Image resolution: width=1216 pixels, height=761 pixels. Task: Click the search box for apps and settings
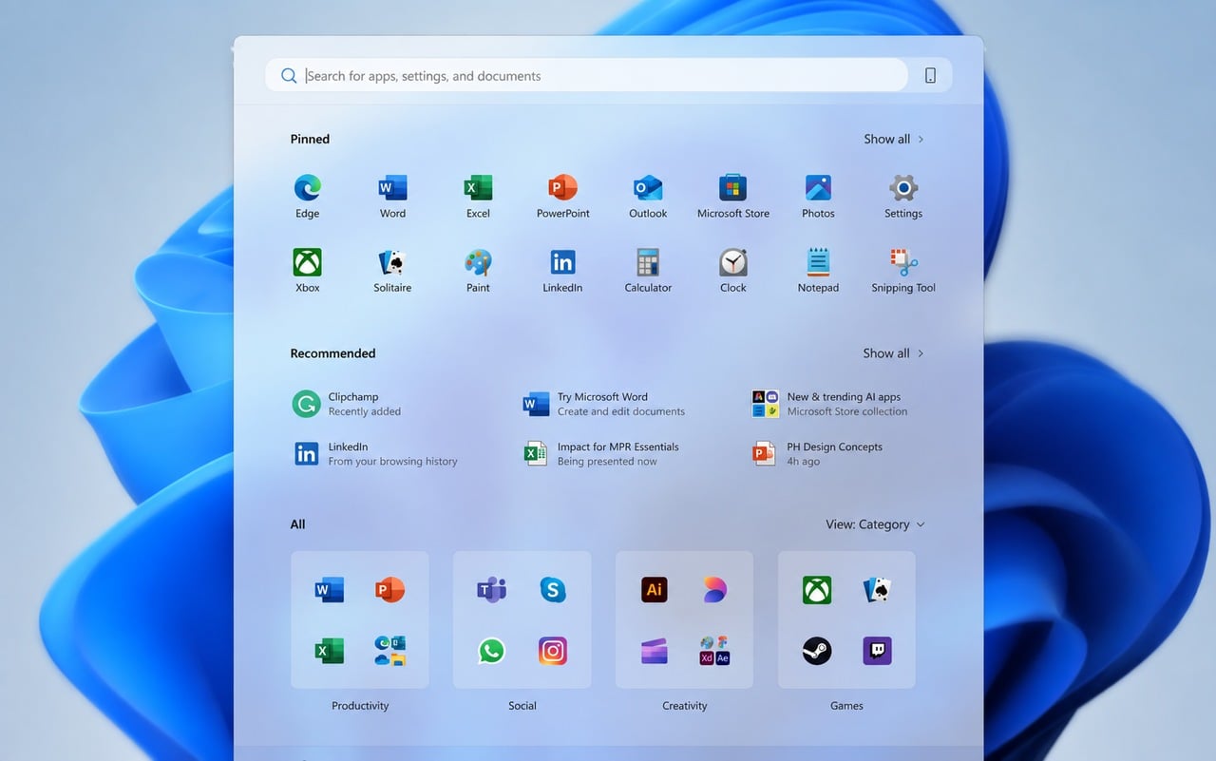(586, 76)
